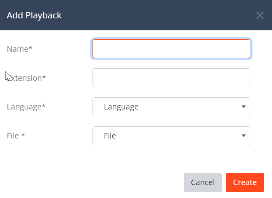Viewport: 272px width, 198px height.
Task: Focus the Name input field
Action: 171,48
